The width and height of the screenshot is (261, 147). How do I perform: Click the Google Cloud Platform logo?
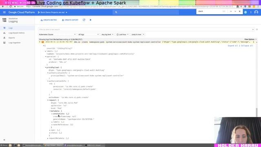[x=22, y=12]
